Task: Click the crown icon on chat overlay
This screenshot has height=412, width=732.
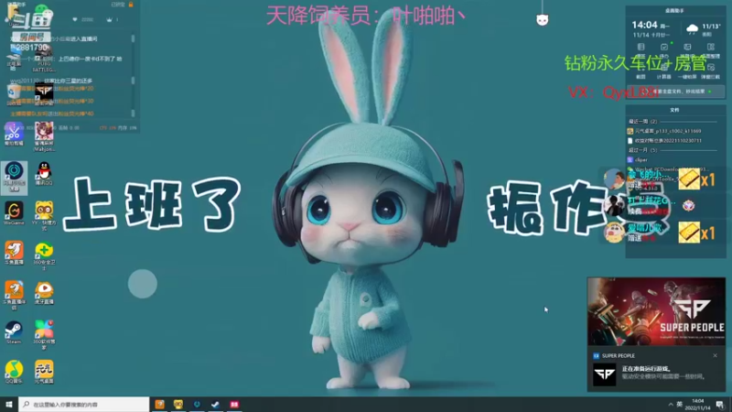Action: tap(112, 19)
